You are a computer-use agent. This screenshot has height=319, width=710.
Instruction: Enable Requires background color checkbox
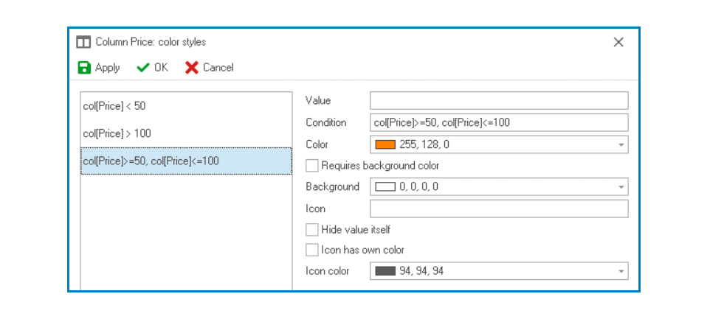pos(312,166)
